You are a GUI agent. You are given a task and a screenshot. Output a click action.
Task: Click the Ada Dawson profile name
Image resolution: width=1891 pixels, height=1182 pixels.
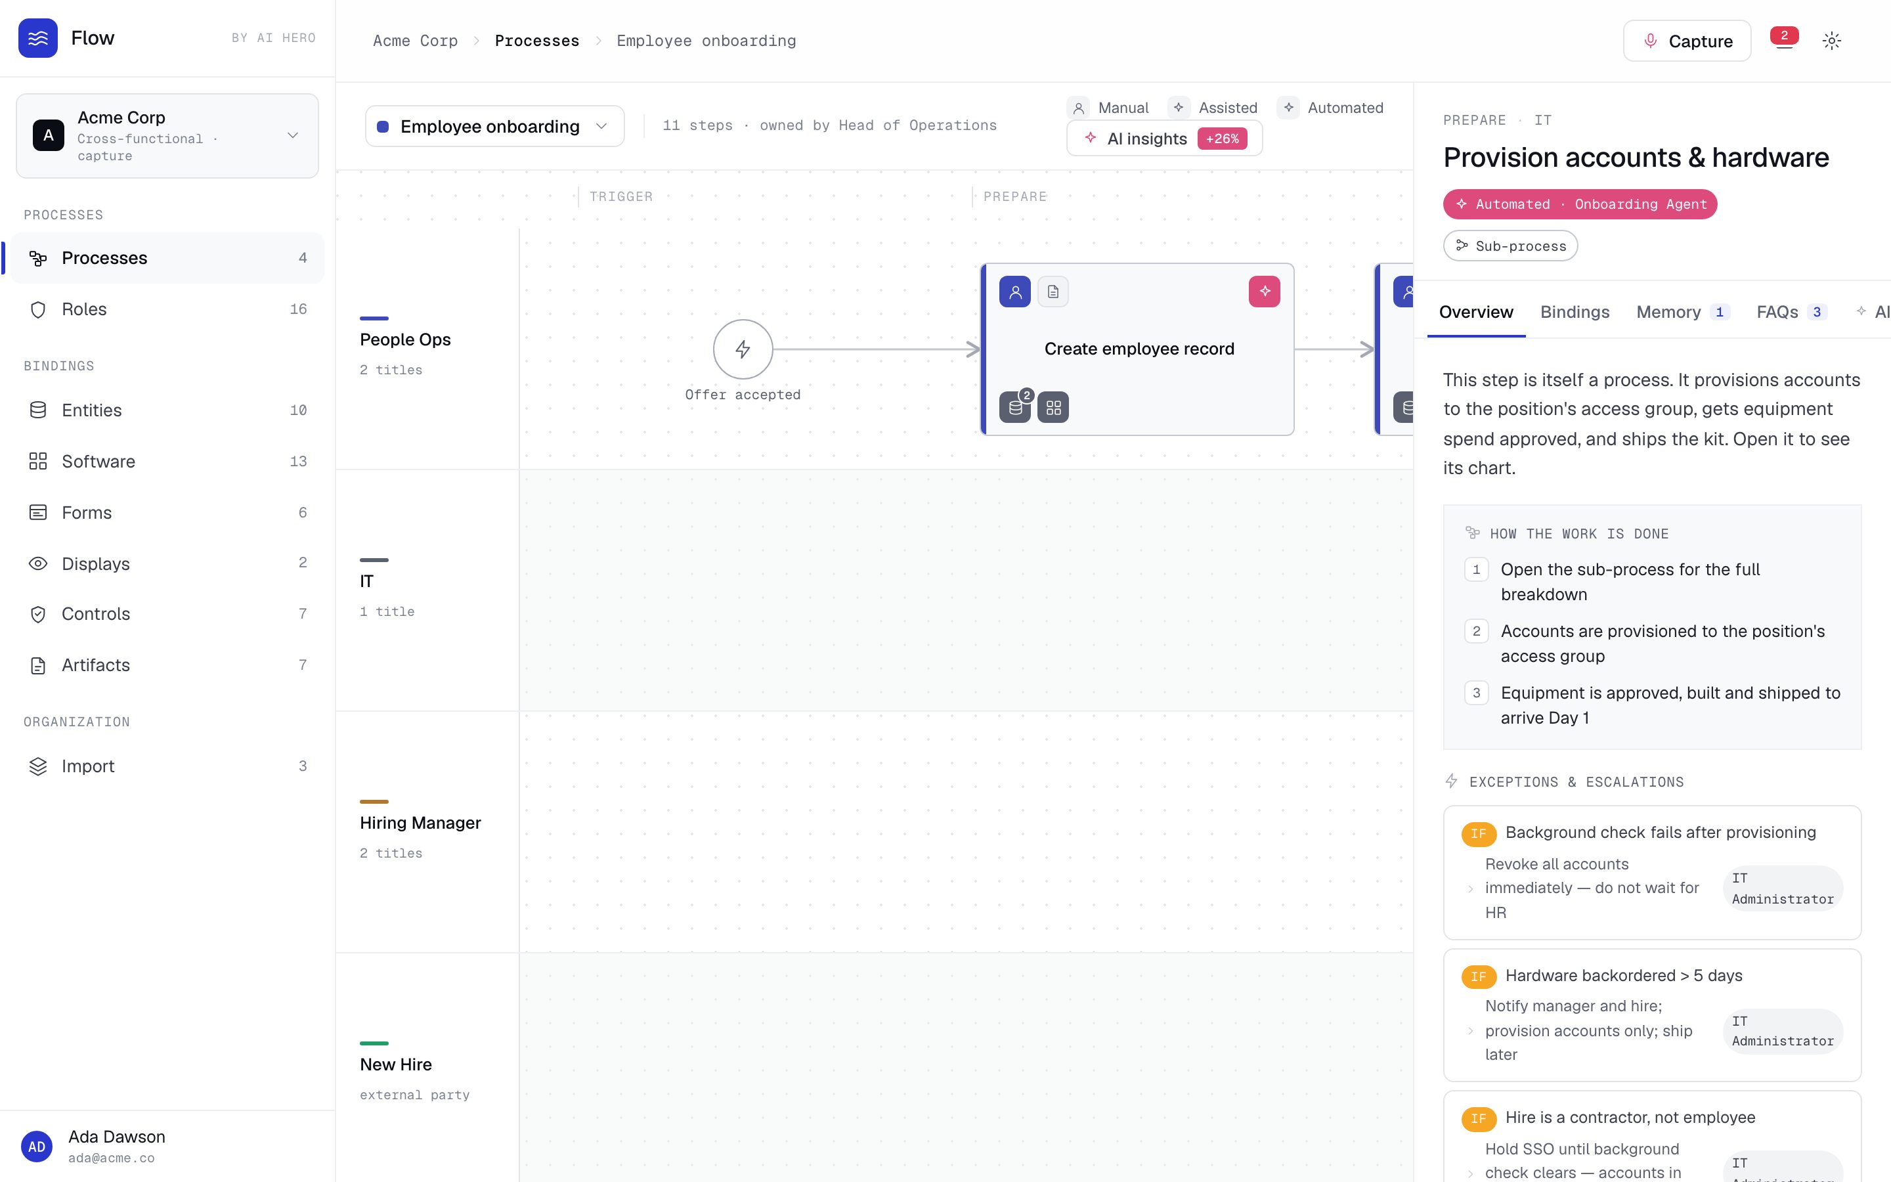coord(116,1137)
